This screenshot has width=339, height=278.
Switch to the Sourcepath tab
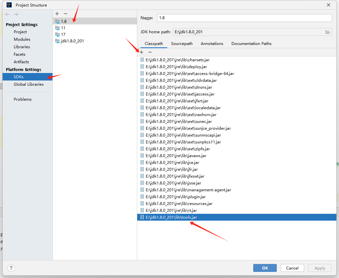tap(182, 44)
